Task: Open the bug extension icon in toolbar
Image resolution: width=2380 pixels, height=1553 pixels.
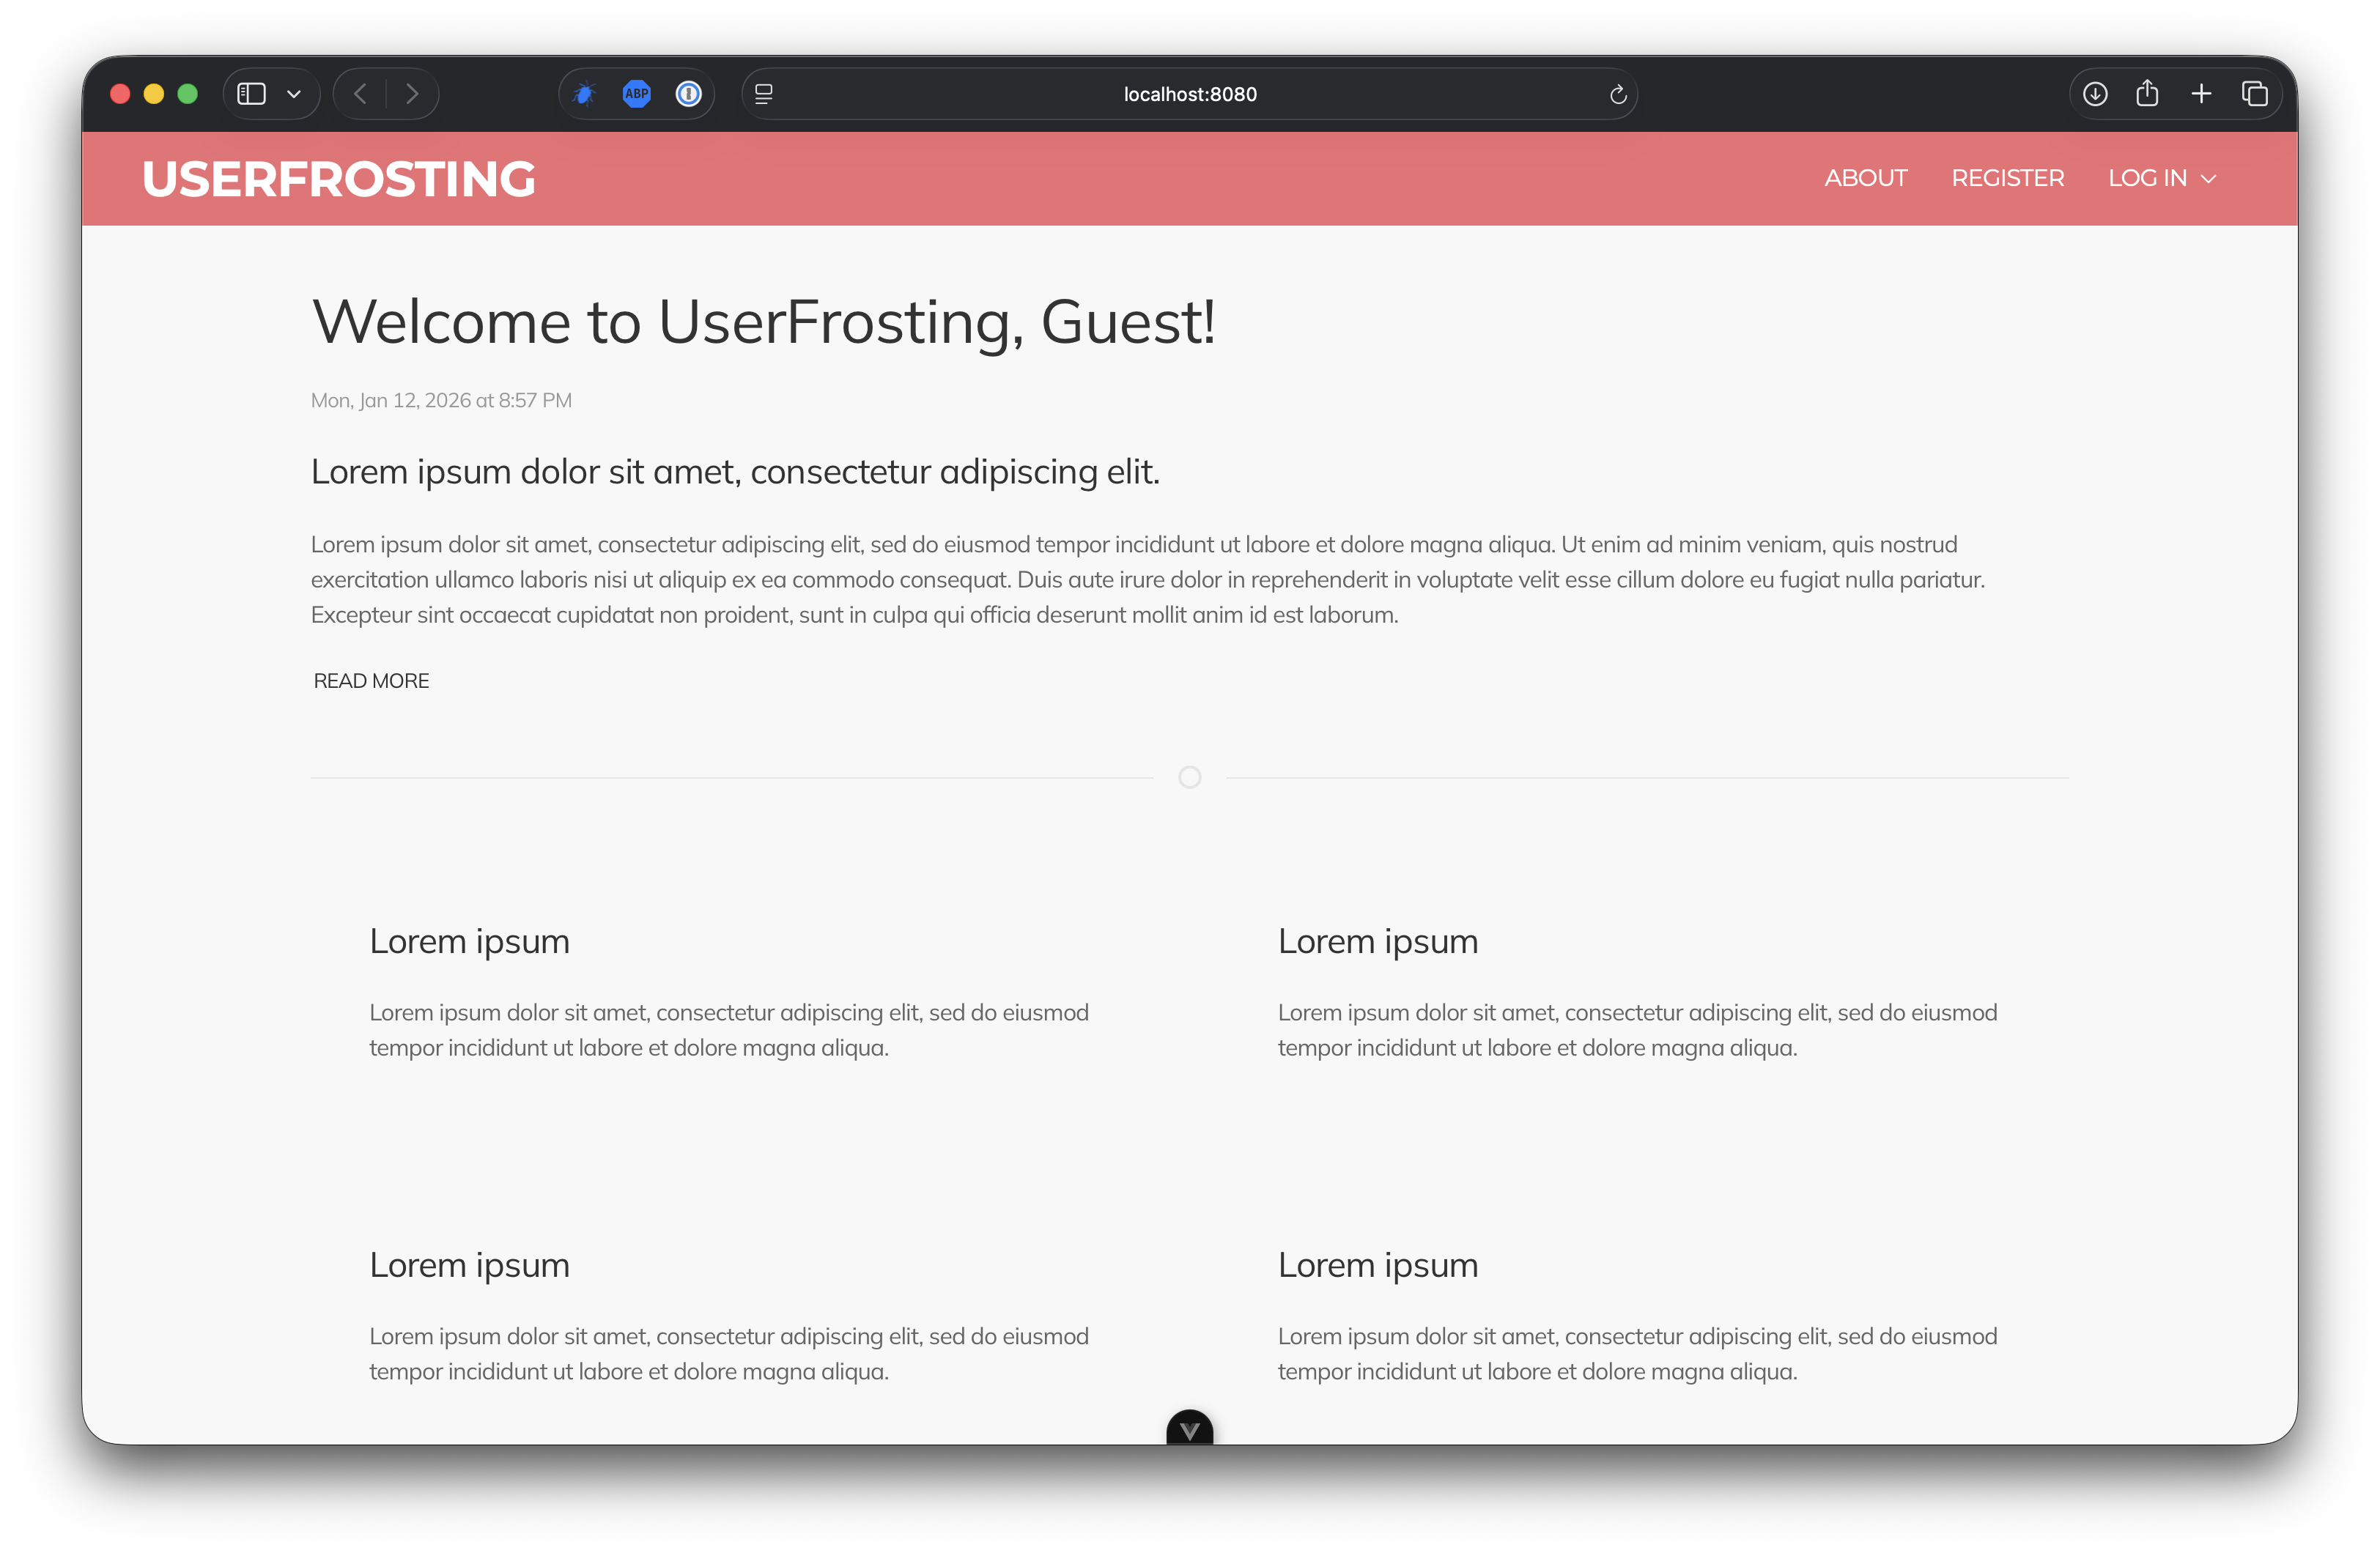Action: (x=585, y=94)
